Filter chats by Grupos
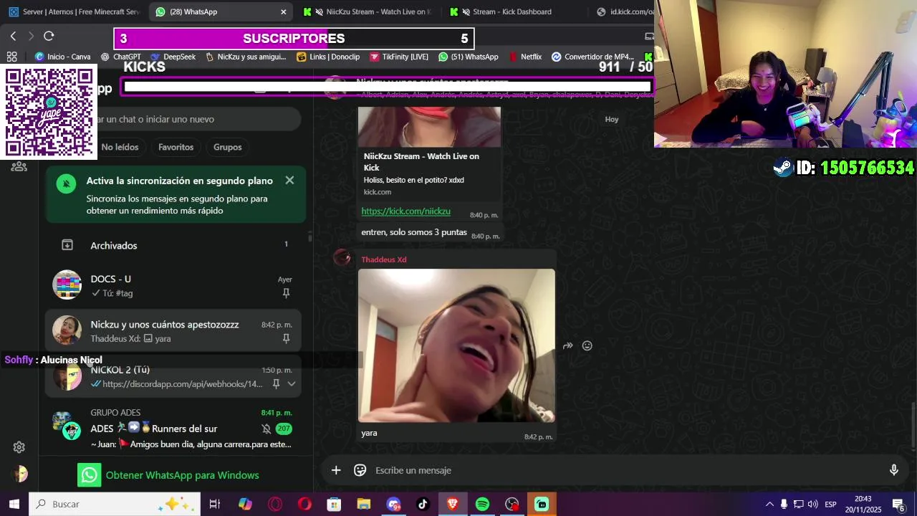Viewport: 917px width, 516px height. tap(227, 147)
